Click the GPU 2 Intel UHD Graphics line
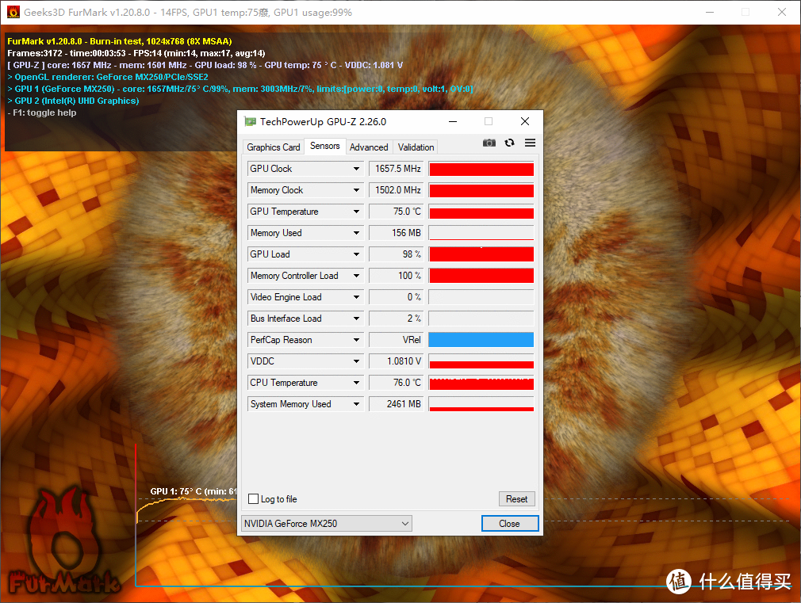801x603 pixels. tap(73, 101)
